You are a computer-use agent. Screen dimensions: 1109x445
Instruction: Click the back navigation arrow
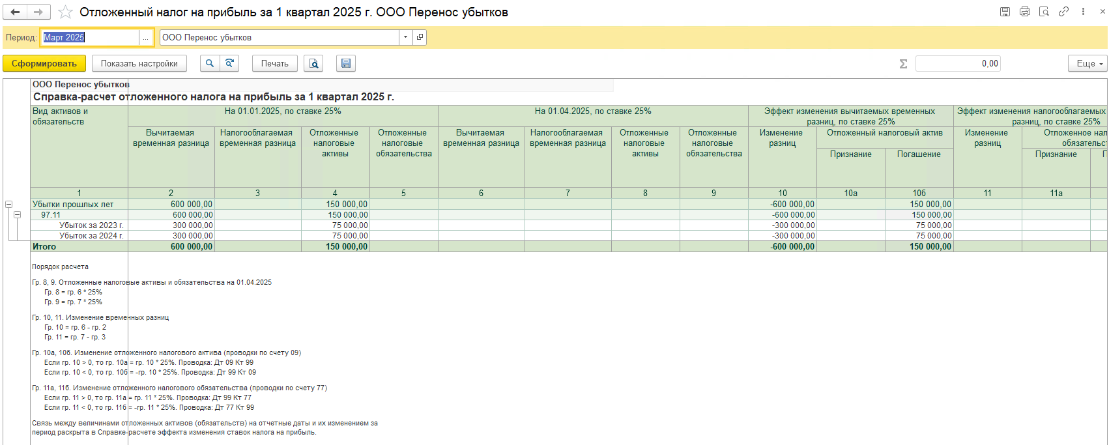(16, 12)
